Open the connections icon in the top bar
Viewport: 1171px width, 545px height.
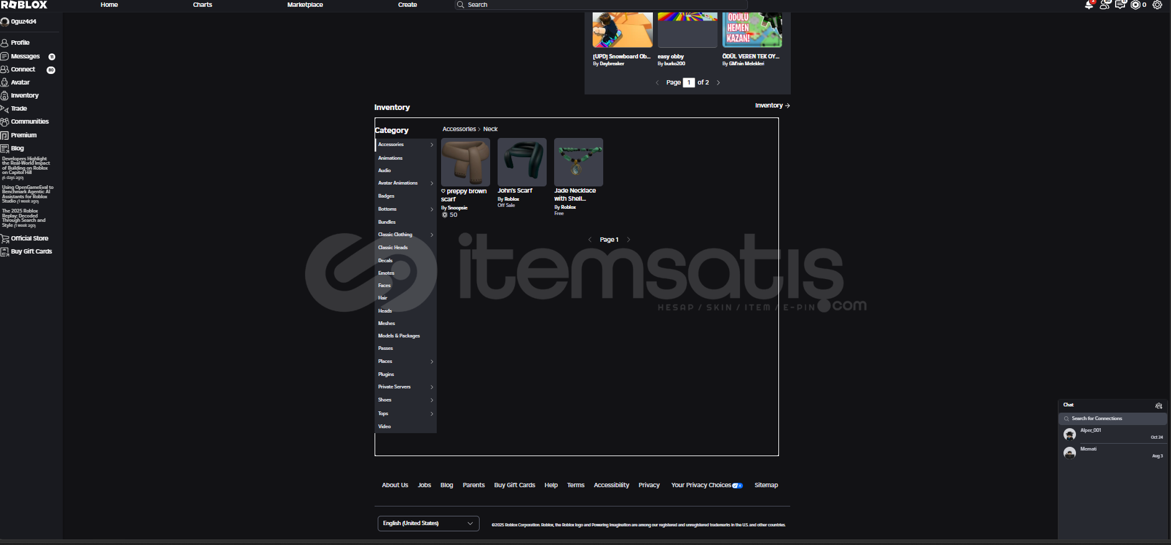1105,5
